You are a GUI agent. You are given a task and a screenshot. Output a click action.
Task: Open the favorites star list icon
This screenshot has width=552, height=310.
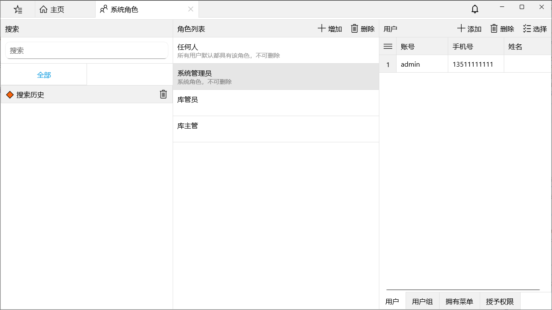[18, 9]
